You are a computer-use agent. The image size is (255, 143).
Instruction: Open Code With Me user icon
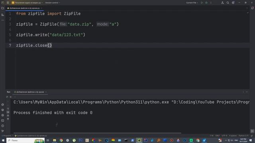coord(222,3)
